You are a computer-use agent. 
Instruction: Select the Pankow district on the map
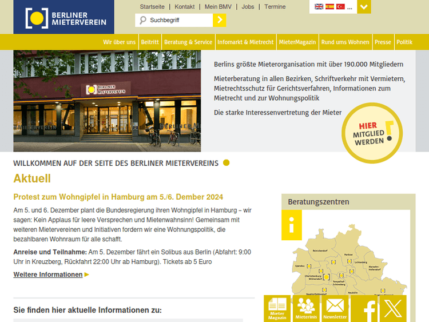pos(348,255)
